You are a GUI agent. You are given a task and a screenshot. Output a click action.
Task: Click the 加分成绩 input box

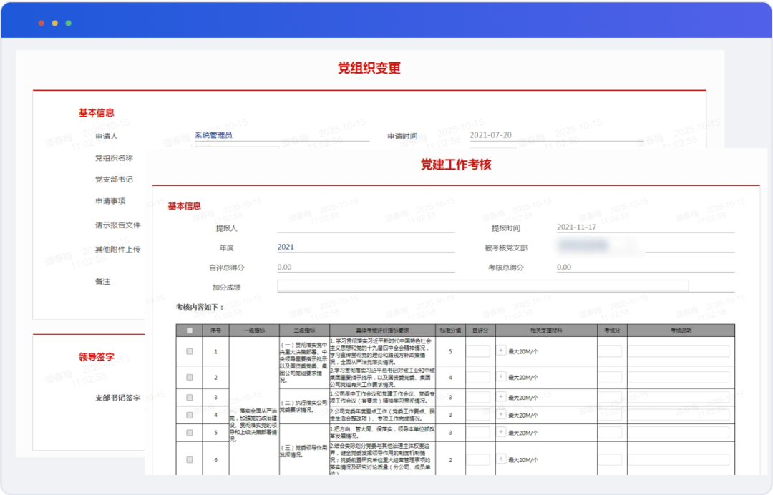pyautogui.click(x=482, y=286)
